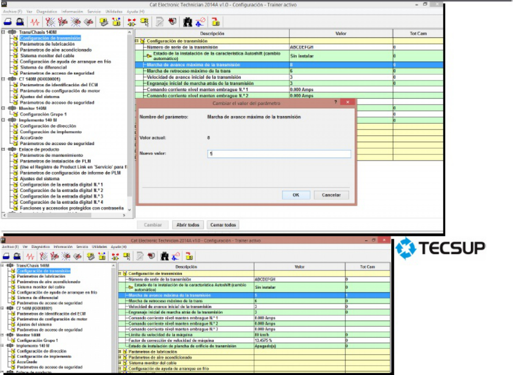This screenshot has height=375, width=513.
Task: Close the Cambiar el valor del parámetro dialog
Action: coord(348,102)
